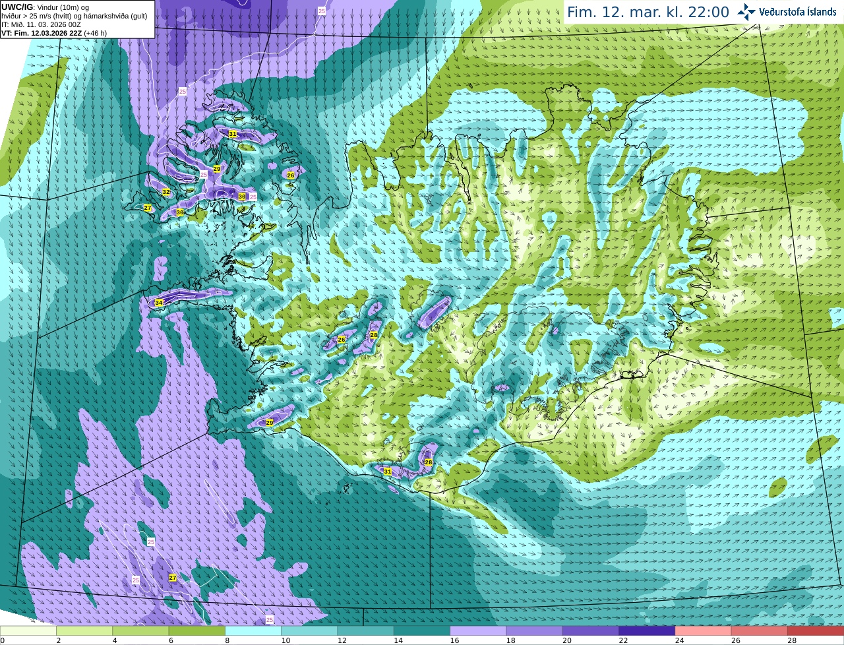Click the legend scale value 20

(x=567, y=640)
